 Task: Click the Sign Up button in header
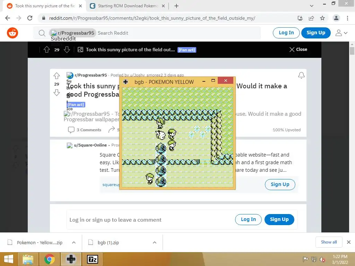316,33
